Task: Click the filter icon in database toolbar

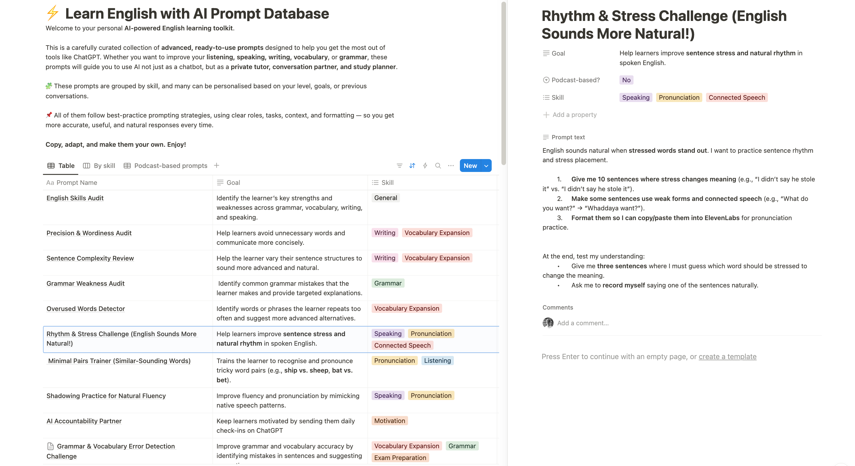Action: [399, 166]
